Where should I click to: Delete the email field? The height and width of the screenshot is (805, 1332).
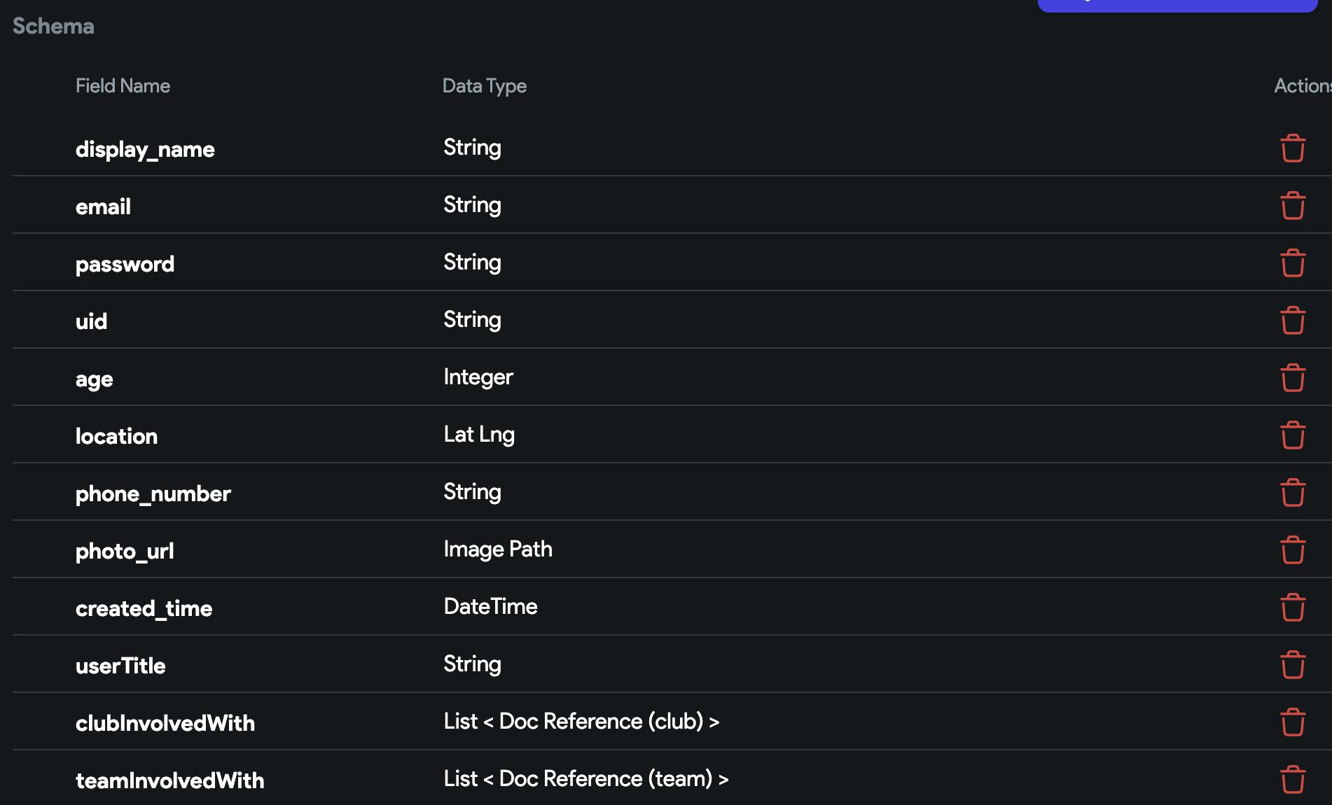click(1292, 206)
